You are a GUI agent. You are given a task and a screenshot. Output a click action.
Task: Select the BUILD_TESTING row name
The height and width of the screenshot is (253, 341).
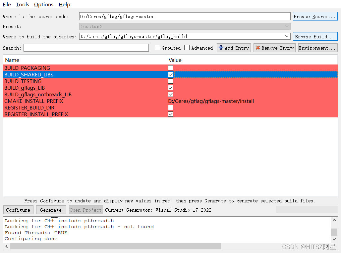(23, 81)
